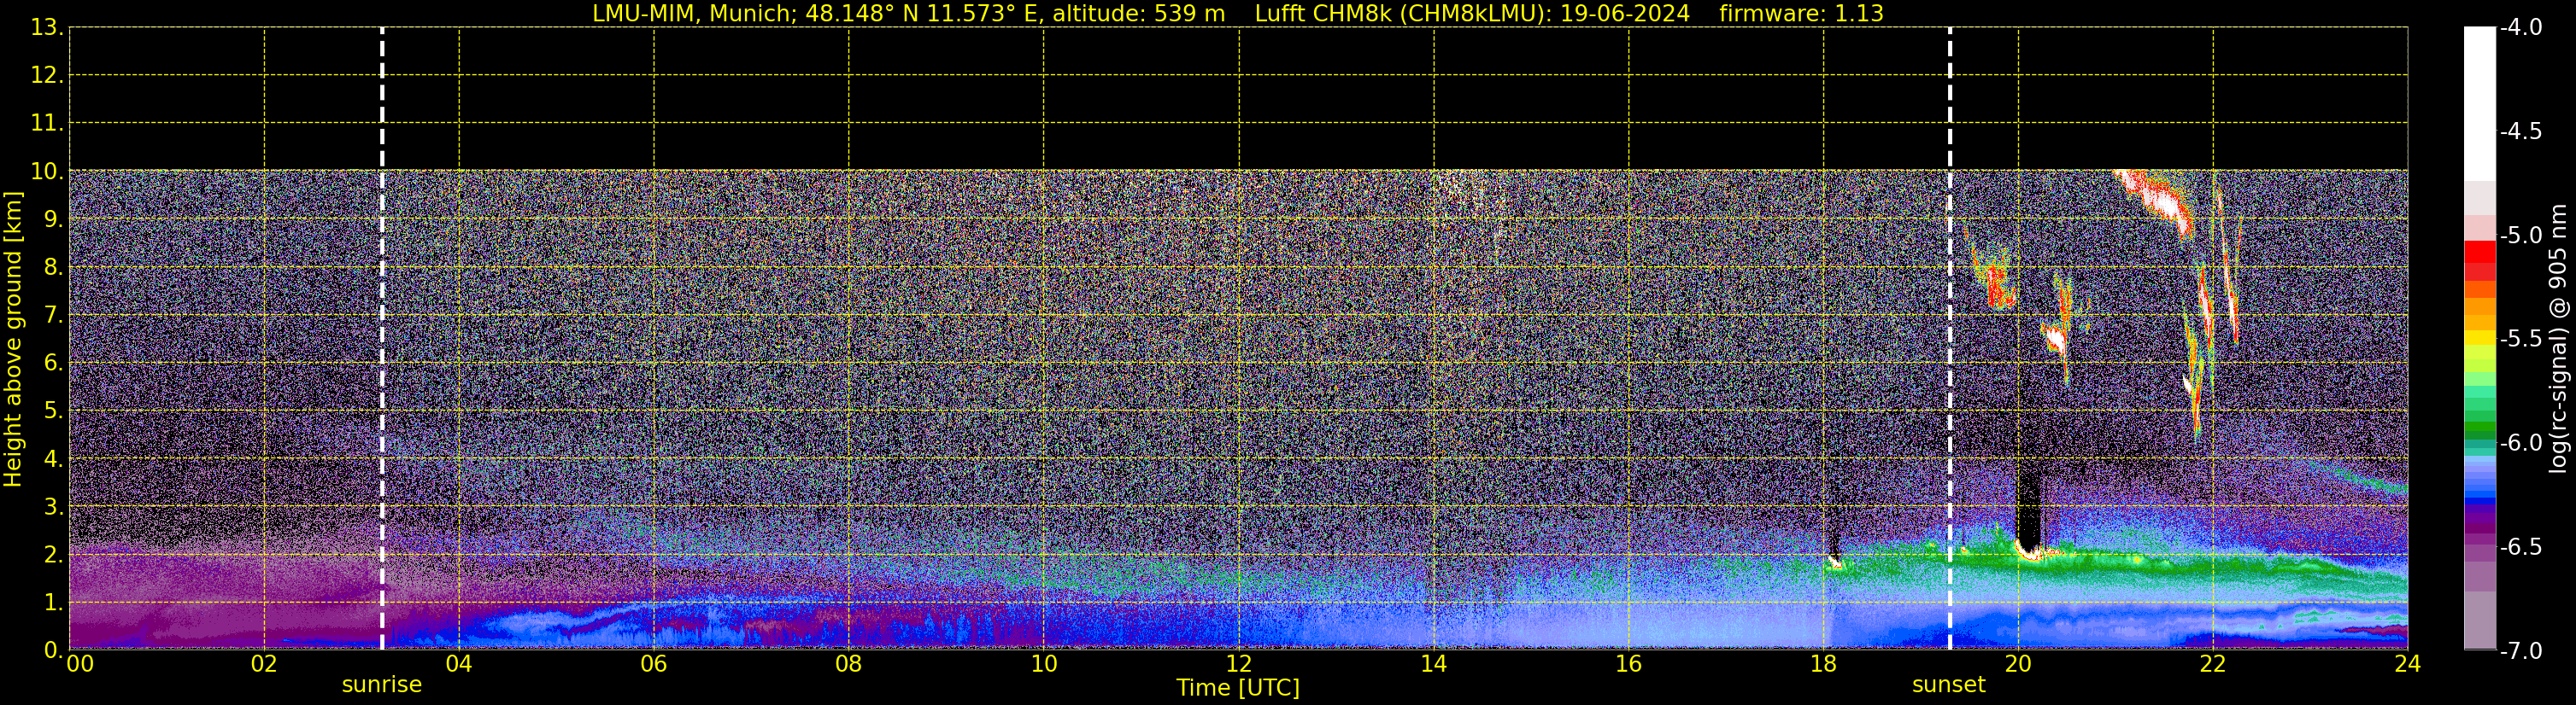Click the grey bottom of the colorbar

click(2479, 619)
